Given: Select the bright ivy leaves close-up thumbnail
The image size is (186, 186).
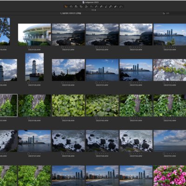Looking at the screenshot, I should point(68,106).
